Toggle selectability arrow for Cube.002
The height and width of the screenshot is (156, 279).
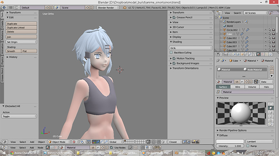(270, 38)
